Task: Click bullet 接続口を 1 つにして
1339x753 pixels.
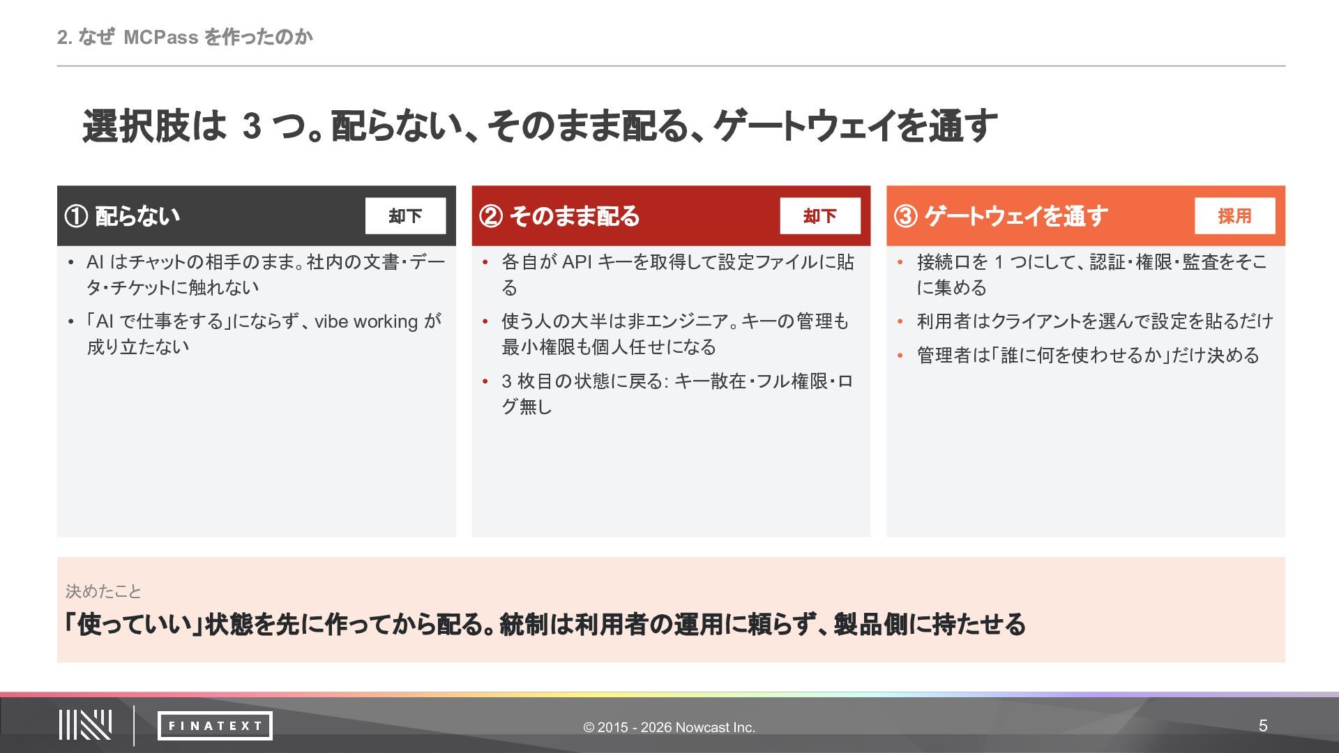Action: (1091, 275)
